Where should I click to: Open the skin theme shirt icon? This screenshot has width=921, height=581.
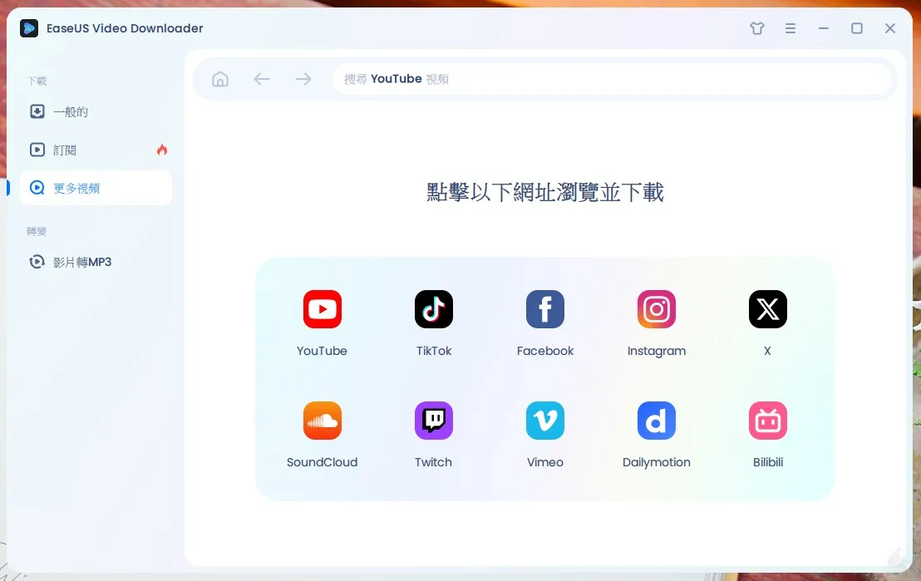coord(757,28)
